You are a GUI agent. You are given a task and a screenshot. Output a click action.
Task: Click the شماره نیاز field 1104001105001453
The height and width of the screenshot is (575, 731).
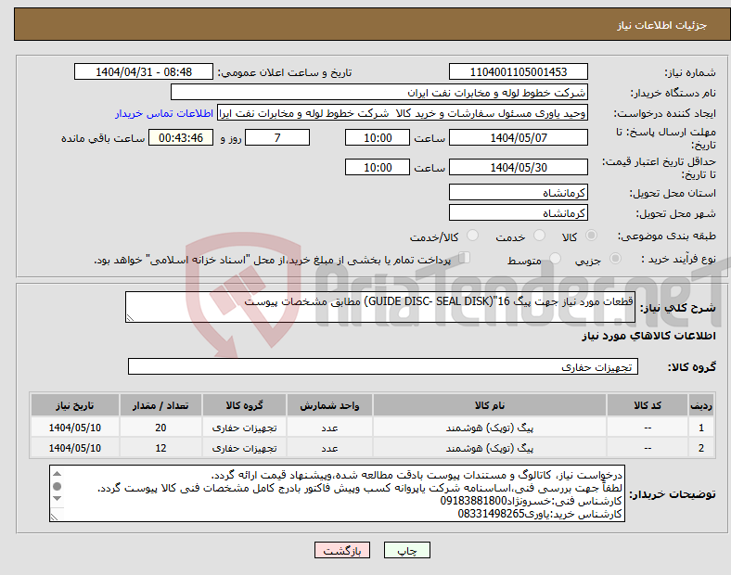(518, 72)
